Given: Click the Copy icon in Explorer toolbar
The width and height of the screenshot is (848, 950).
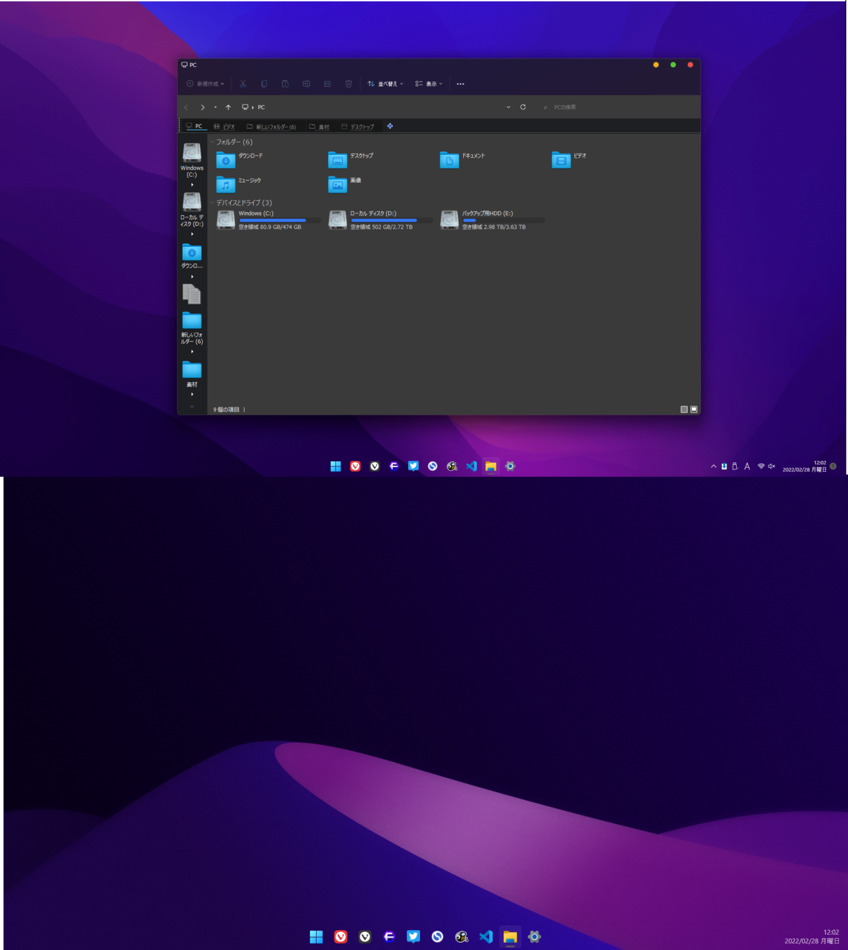Looking at the screenshot, I should [264, 83].
